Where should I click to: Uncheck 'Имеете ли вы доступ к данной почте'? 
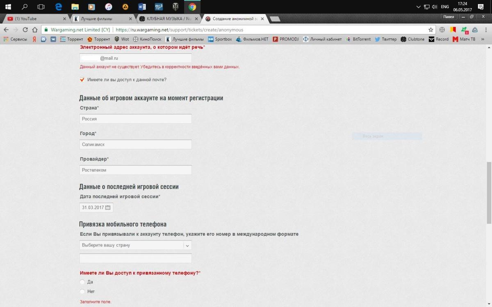(x=82, y=80)
